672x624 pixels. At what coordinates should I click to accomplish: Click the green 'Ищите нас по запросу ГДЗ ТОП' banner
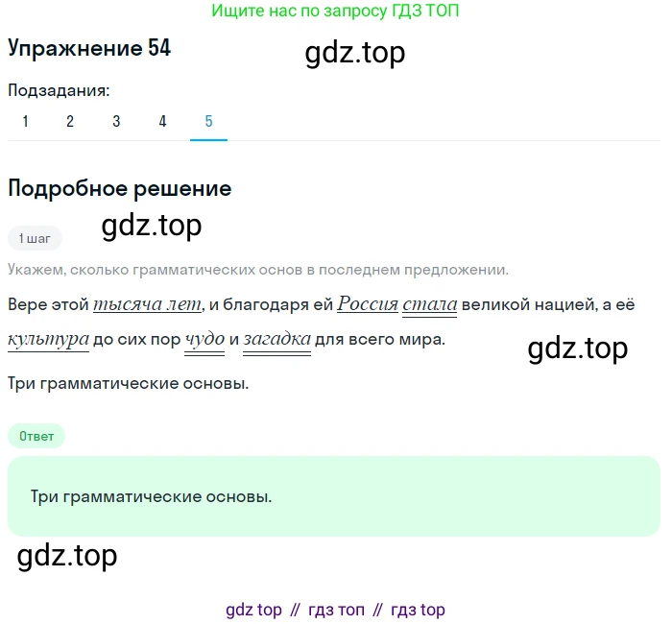(335, 11)
